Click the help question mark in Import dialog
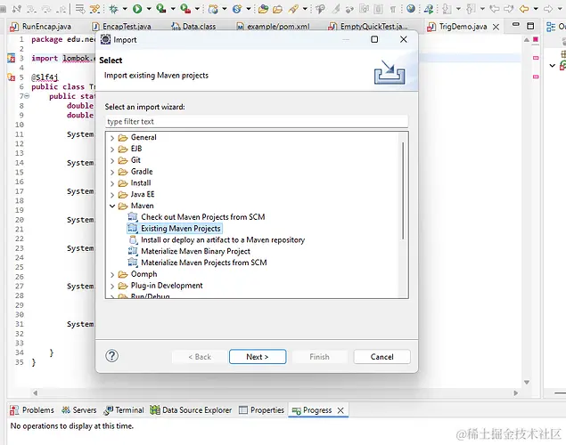This screenshot has height=445, width=566. (112, 356)
